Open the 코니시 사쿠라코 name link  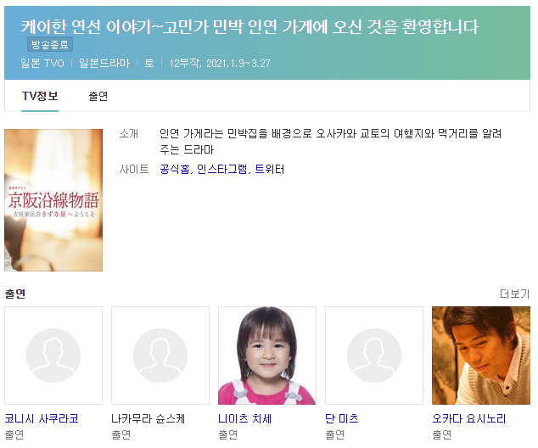coord(42,418)
